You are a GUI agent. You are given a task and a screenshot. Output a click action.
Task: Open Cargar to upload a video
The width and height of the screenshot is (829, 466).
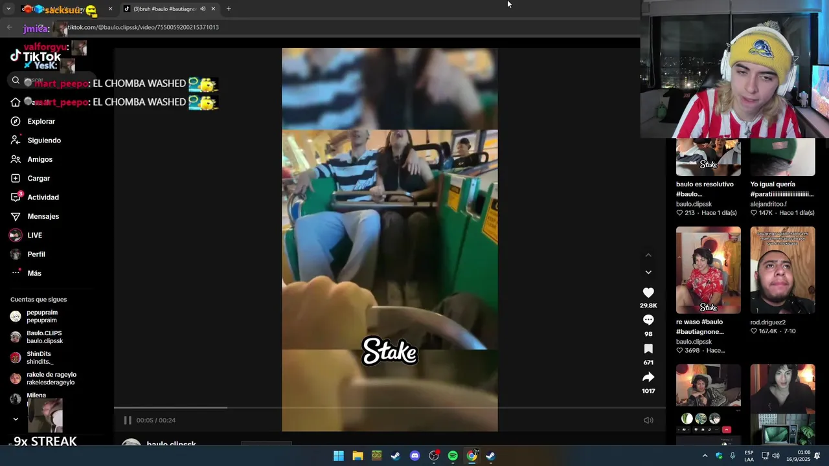(31, 179)
